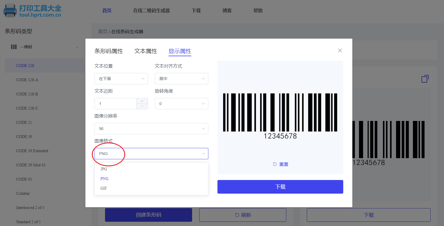444x226 pixels.
Task: Click the printer logo icon
Action: (x=10, y=11)
